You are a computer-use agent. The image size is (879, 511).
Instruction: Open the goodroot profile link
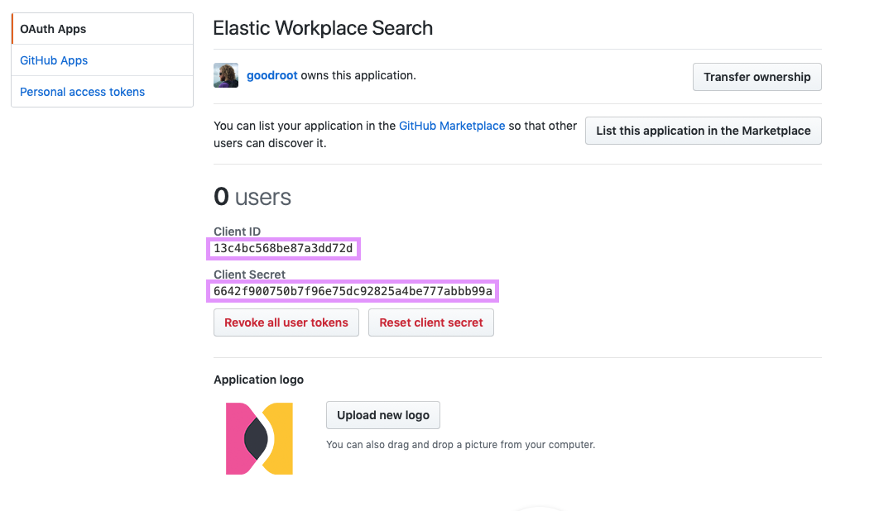pyautogui.click(x=271, y=75)
